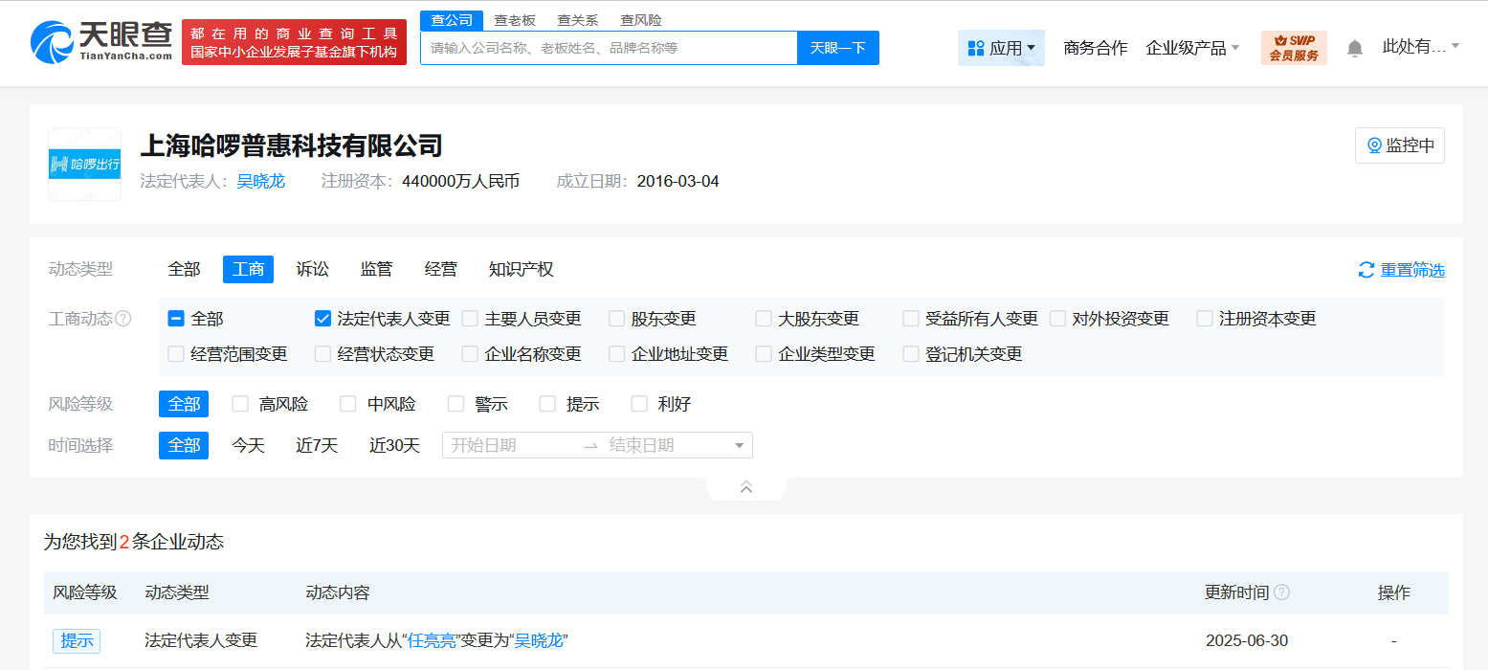1488x670 pixels.
Task: Uncheck the 法定代表人变更 checkbox
Action: click(x=322, y=319)
